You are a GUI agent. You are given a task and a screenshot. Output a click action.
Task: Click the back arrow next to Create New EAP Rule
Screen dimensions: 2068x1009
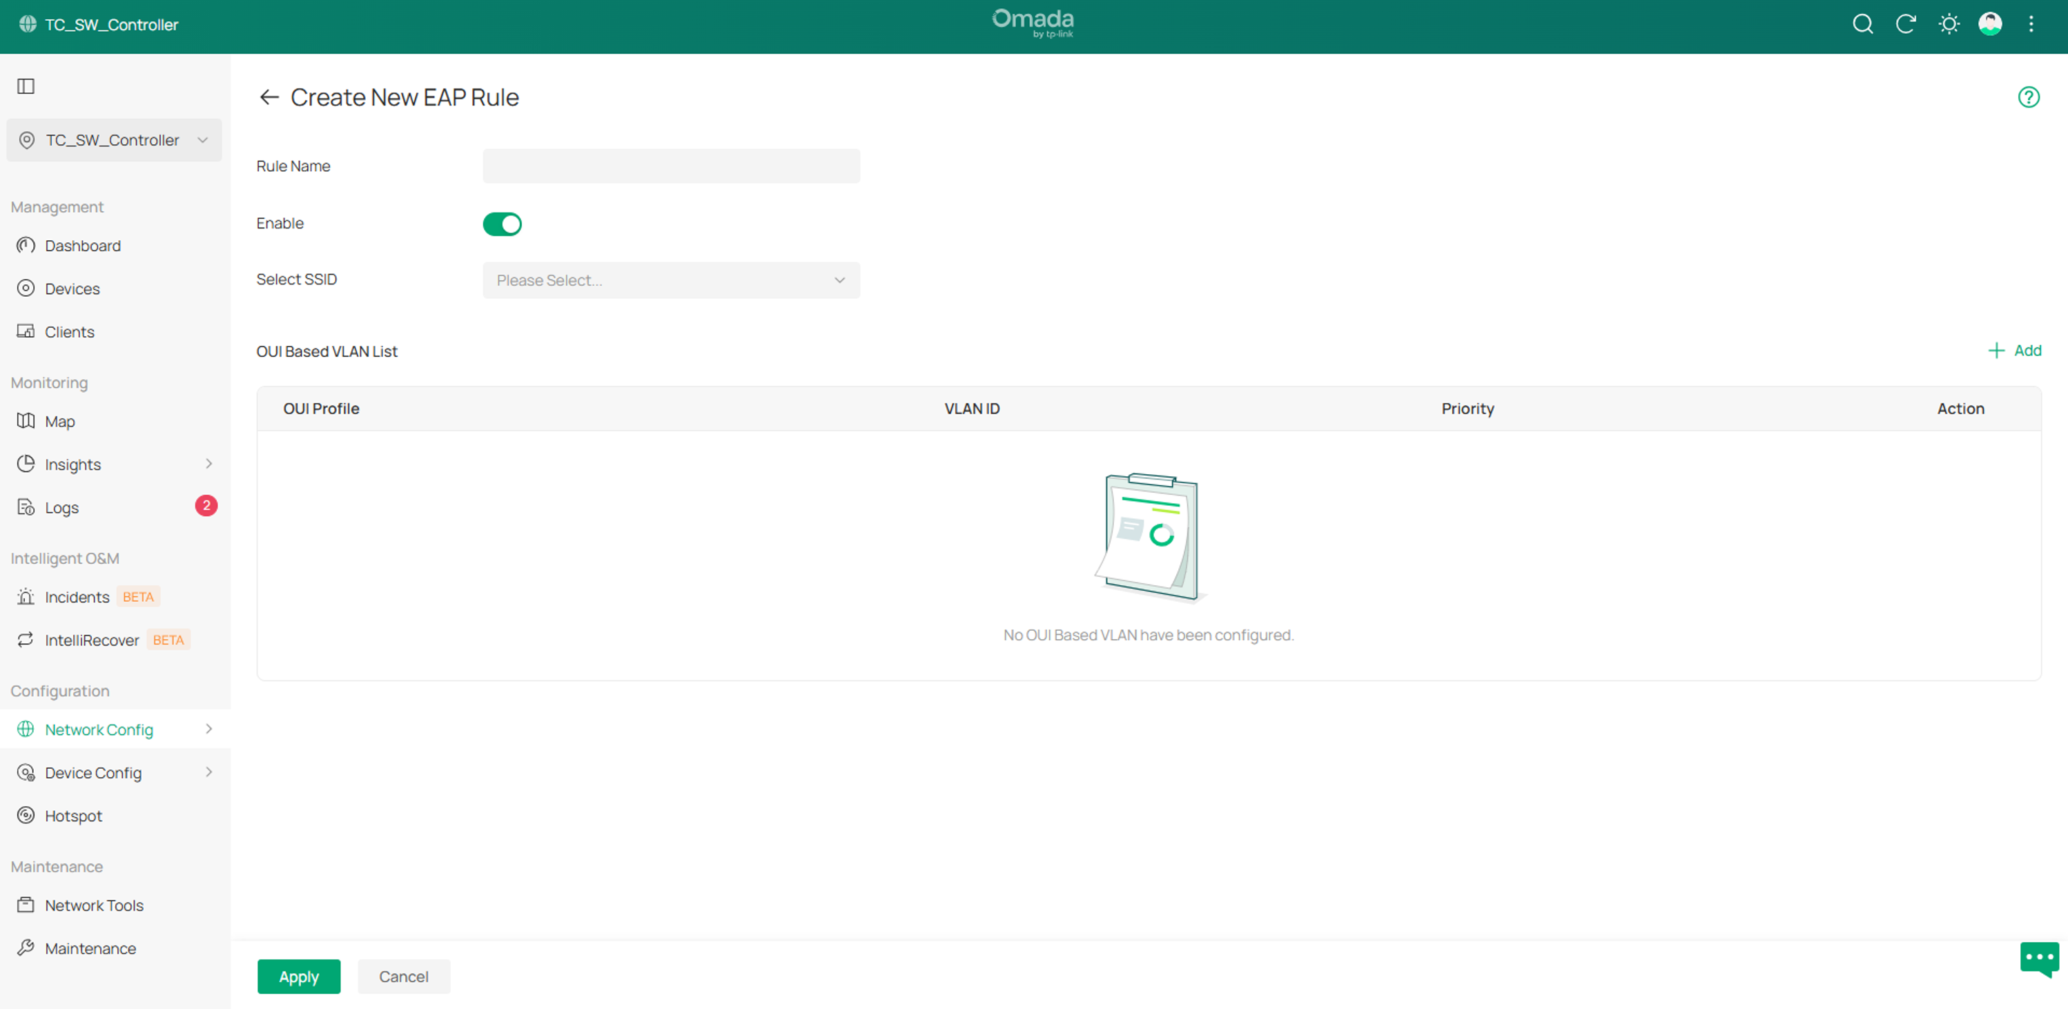[x=269, y=97]
